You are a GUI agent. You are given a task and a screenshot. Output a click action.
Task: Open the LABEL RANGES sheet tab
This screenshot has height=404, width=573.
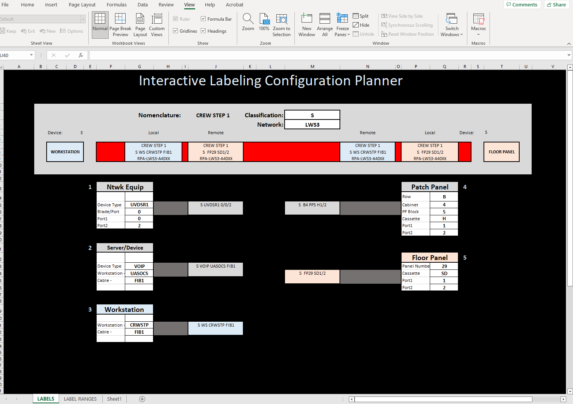tap(80, 399)
